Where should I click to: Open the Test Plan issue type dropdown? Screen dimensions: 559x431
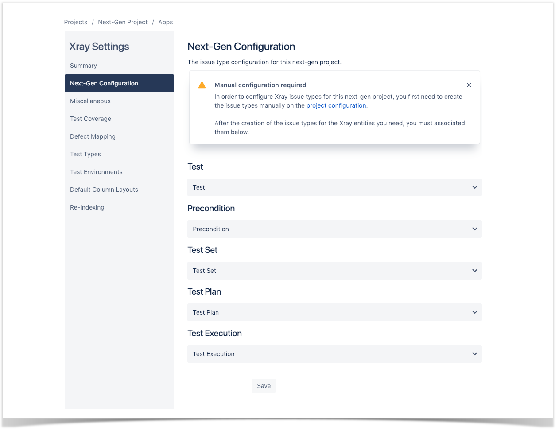coord(334,312)
